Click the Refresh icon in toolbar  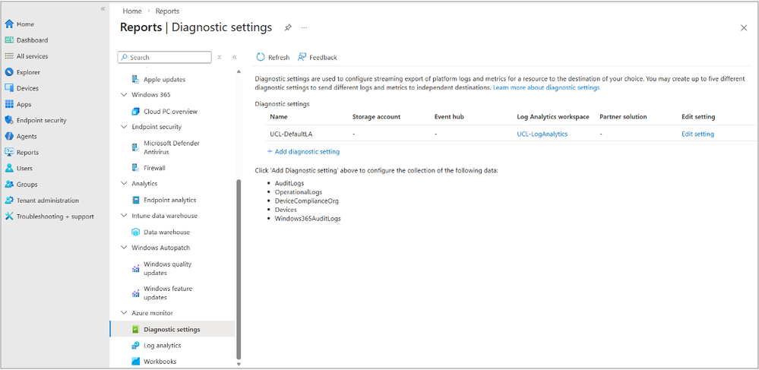point(261,57)
